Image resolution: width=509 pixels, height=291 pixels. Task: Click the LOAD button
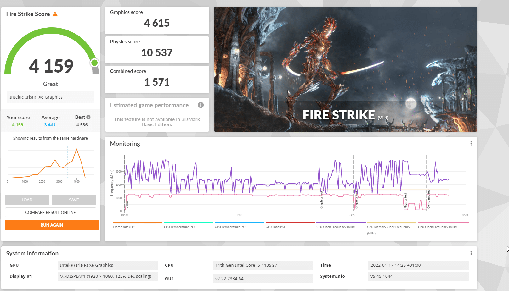[x=27, y=200]
